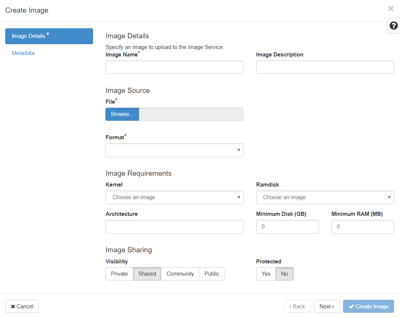Set image visibility to Private
Screen dimensions: 400x318
tap(119, 274)
